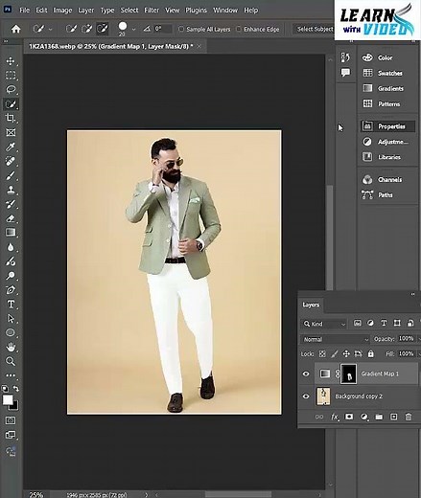Open new adjustment layer menu

coord(364,417)
